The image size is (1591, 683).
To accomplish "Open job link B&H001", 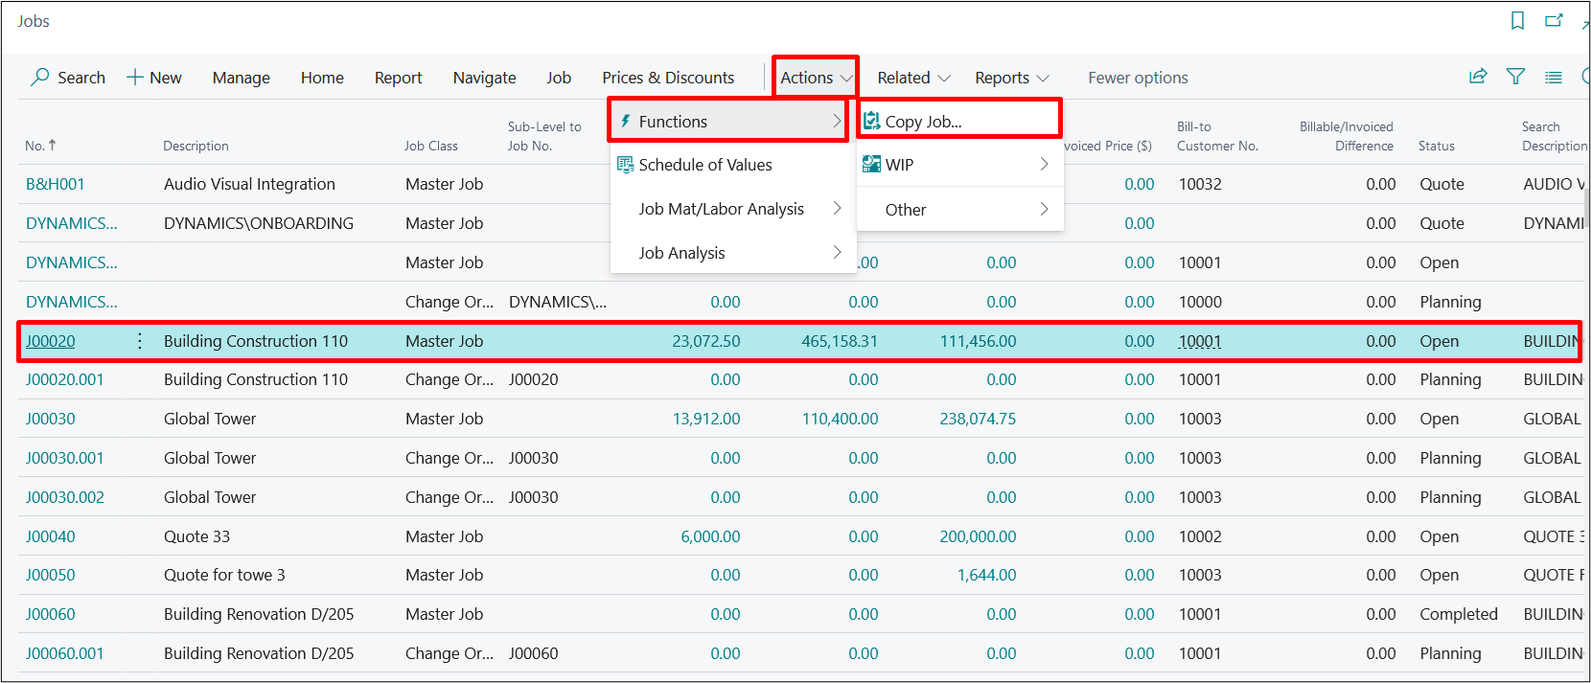I will pos(55,184).
